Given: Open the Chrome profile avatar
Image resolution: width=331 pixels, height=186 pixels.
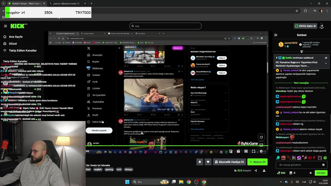Looking at the screenshot, I should 321,11.
